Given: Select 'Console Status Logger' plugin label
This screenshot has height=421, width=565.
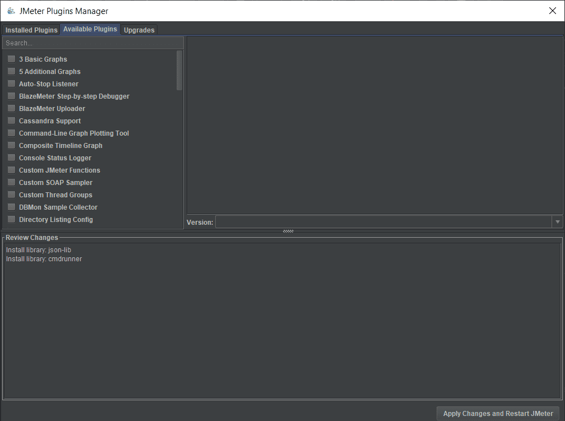Looking at the screenshot, I should click(55, 158).
